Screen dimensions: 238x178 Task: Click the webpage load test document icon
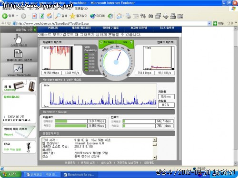[18, 54]
